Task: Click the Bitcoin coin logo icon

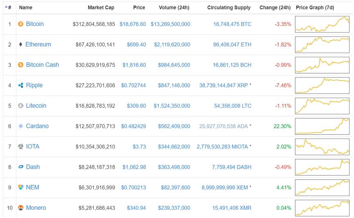Action: 21,24
